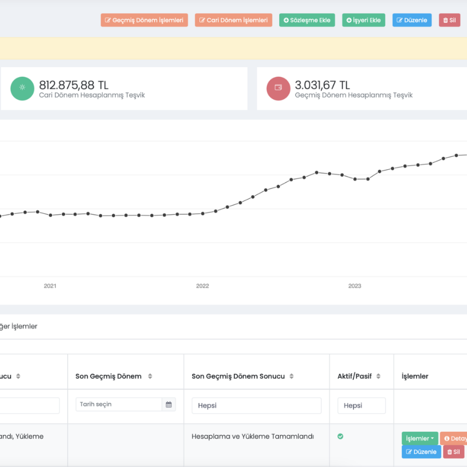Add a workplace with İşyeri Ekle
The image size is (467, 467).
(x=363, y=20)
